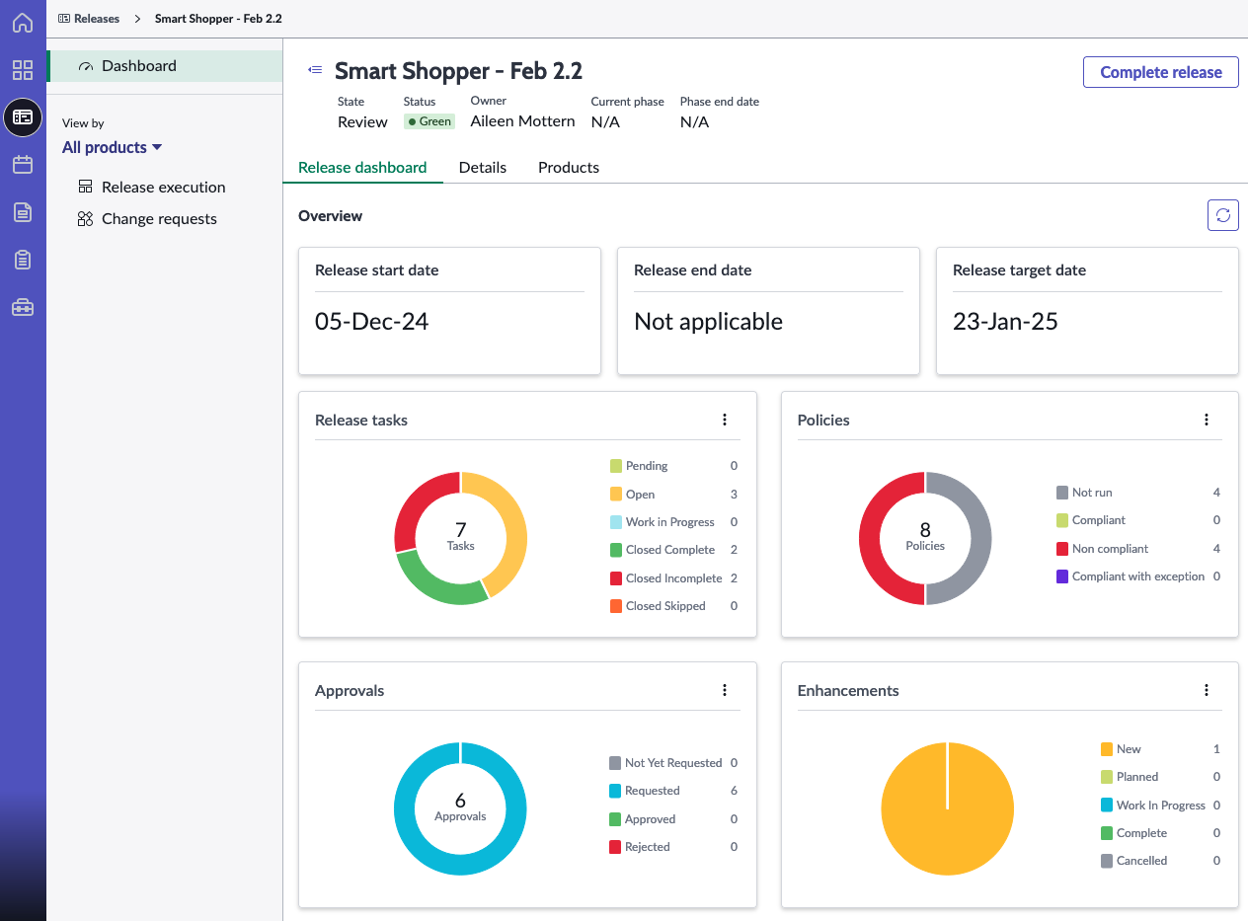Click the Closed Complete green swatch
This screenshot has width=1248, height=921.
point(616,550)
